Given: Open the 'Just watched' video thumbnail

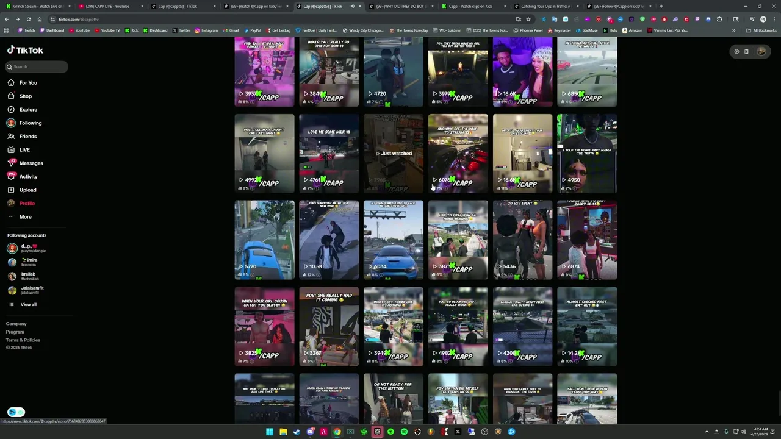Looking at the screenshot, I should [394, 153].
